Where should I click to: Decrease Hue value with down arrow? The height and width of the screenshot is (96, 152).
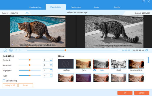point(51,76)
